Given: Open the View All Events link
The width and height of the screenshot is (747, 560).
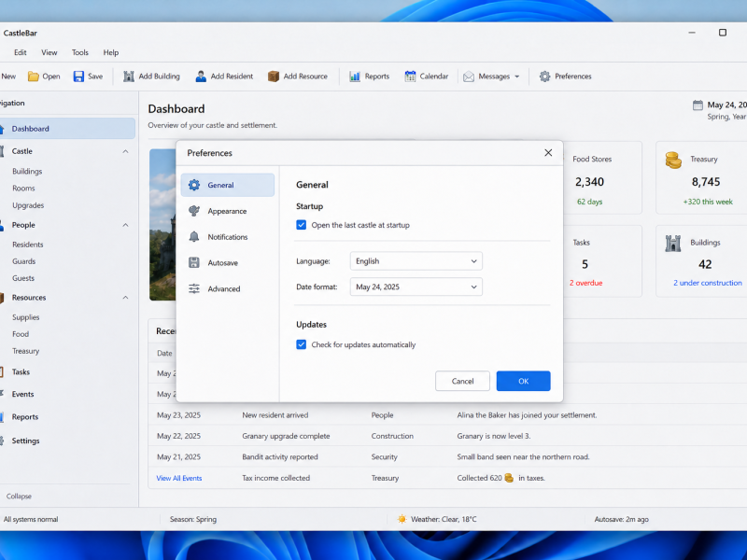Looking at the screenshot, I should (x=179, y=478).
